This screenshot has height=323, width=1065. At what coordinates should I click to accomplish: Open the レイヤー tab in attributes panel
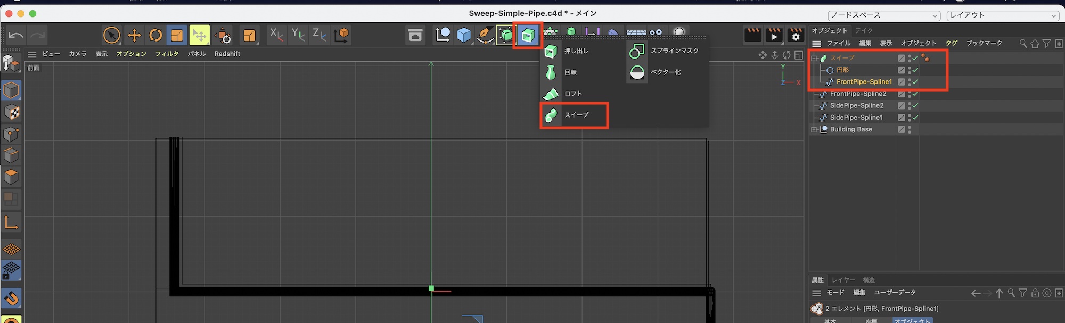tap(843, 280)
